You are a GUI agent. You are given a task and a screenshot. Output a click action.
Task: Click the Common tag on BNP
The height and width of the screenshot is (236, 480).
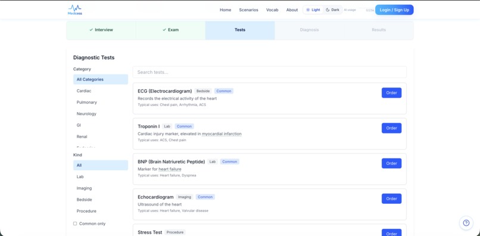point(230,162)
